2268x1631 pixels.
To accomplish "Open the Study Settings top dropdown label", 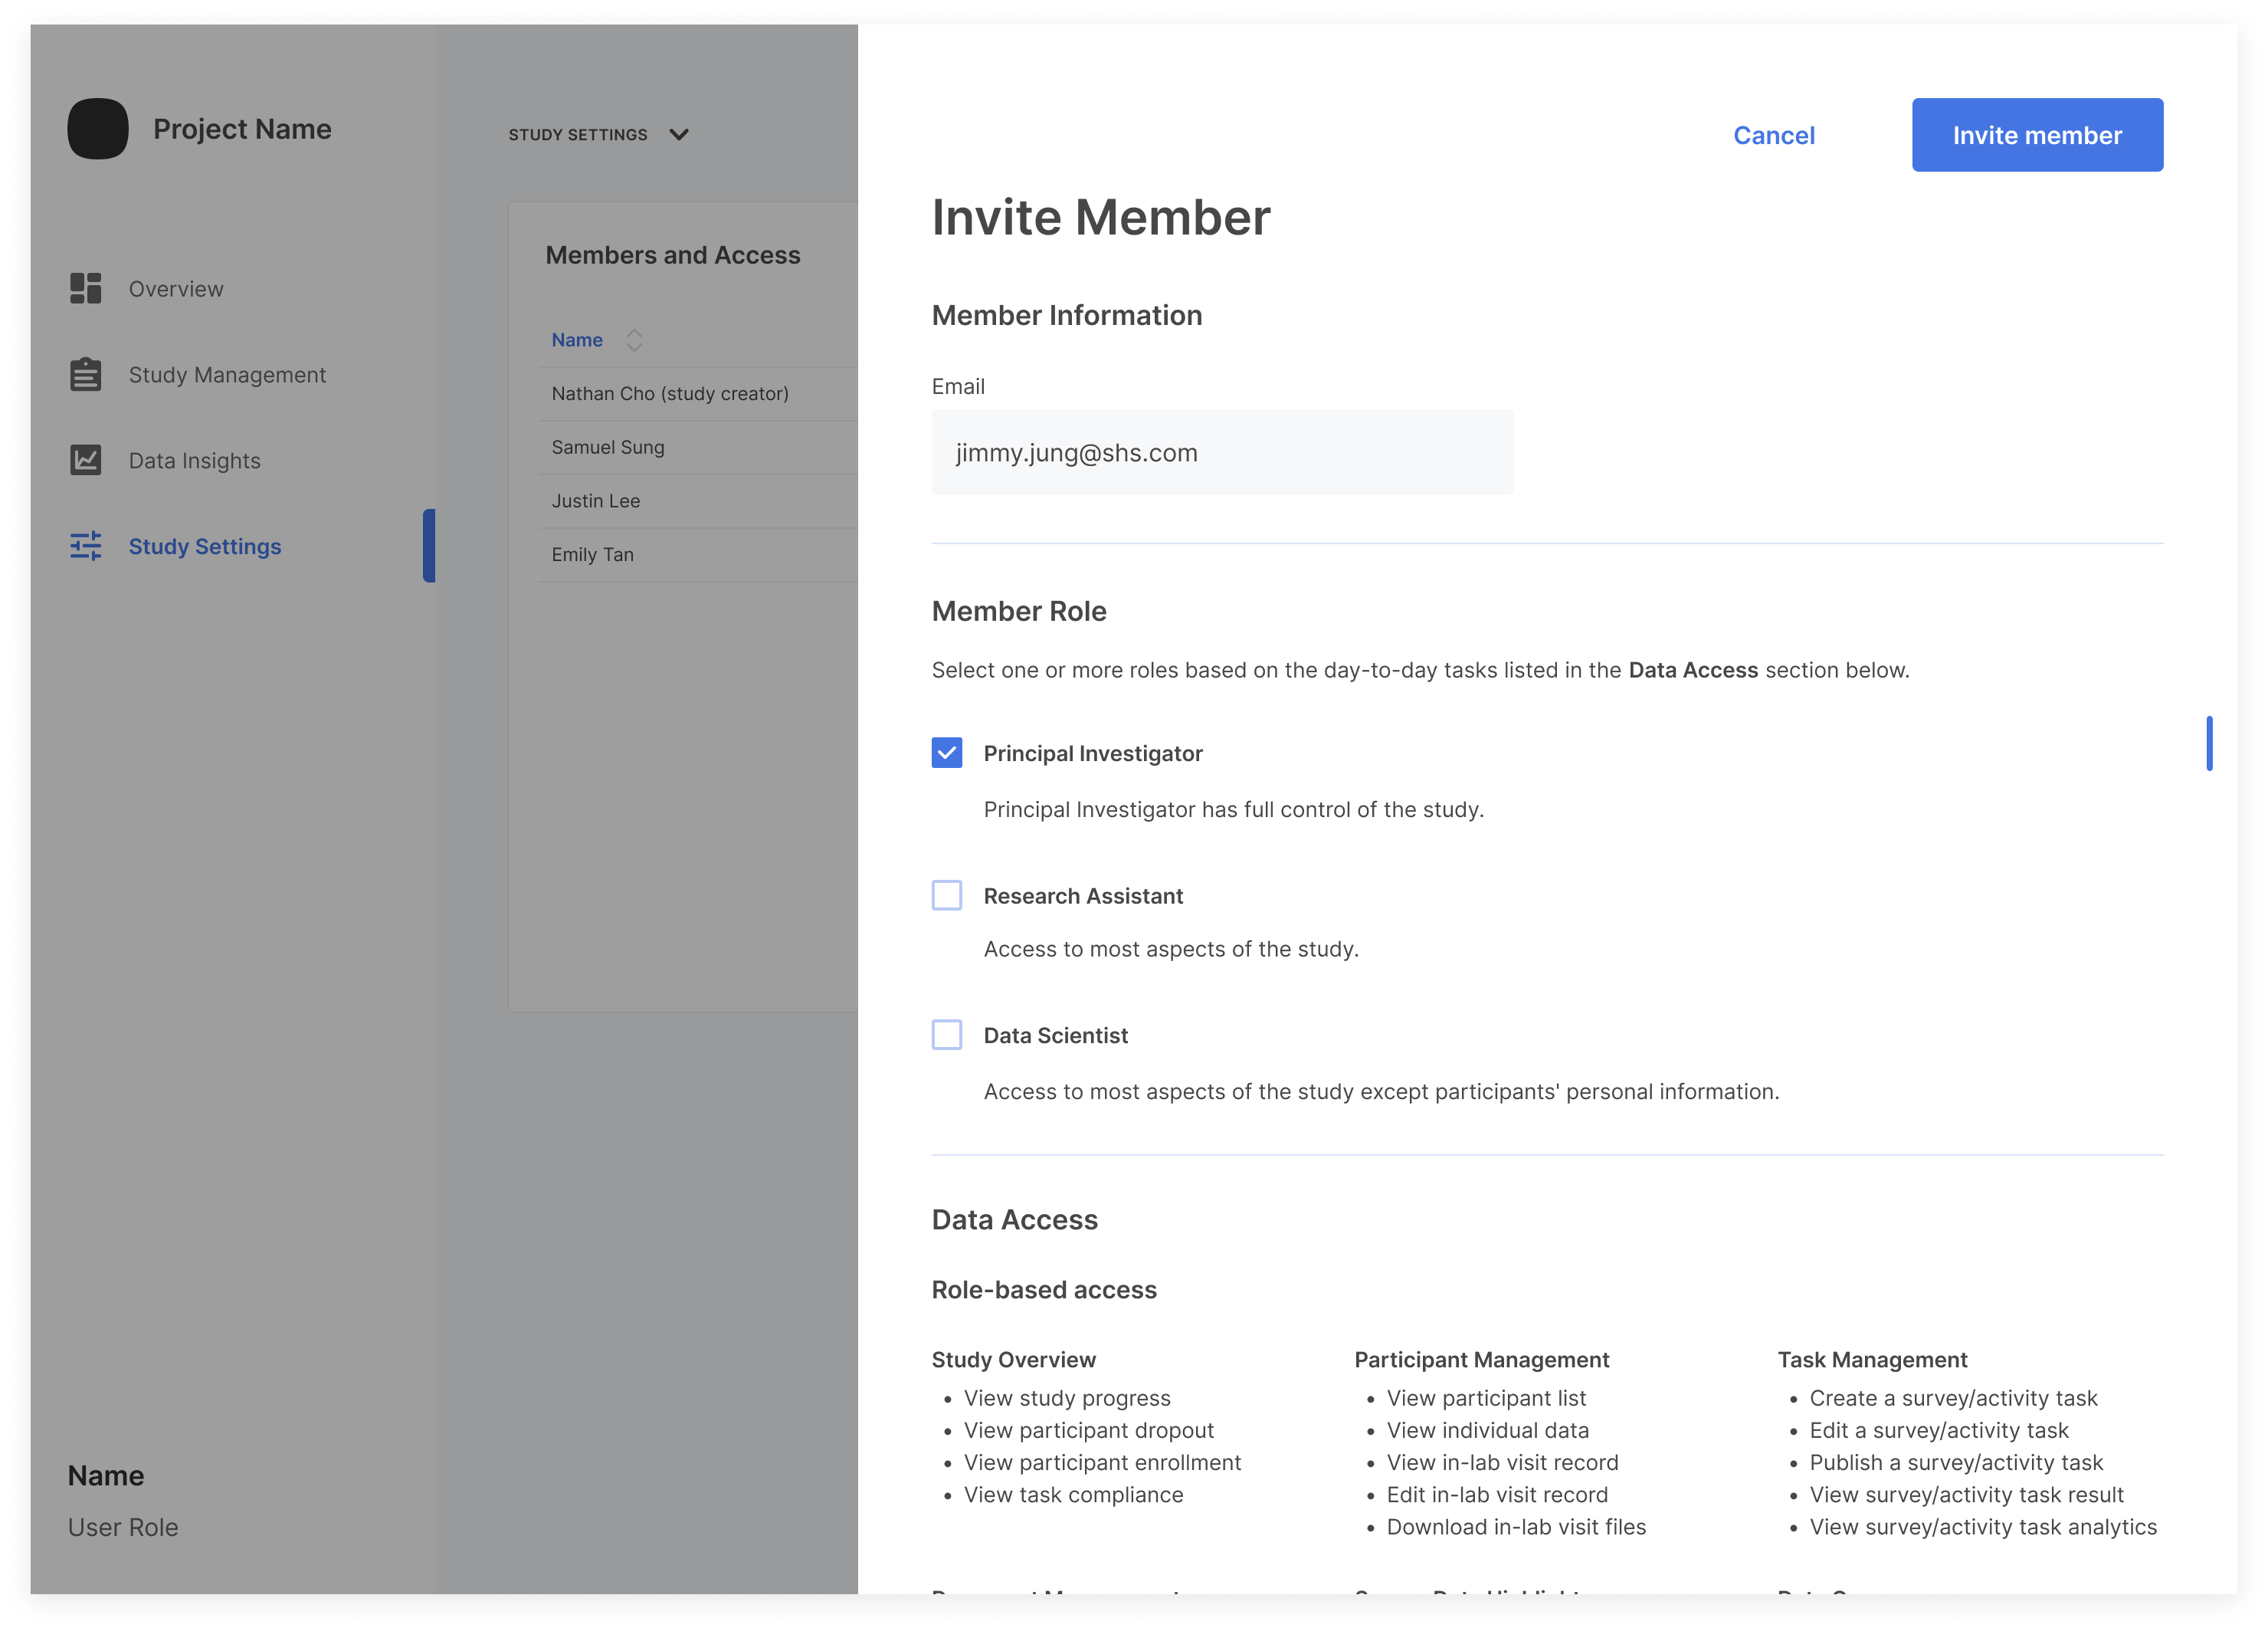I will click(578, 135).
